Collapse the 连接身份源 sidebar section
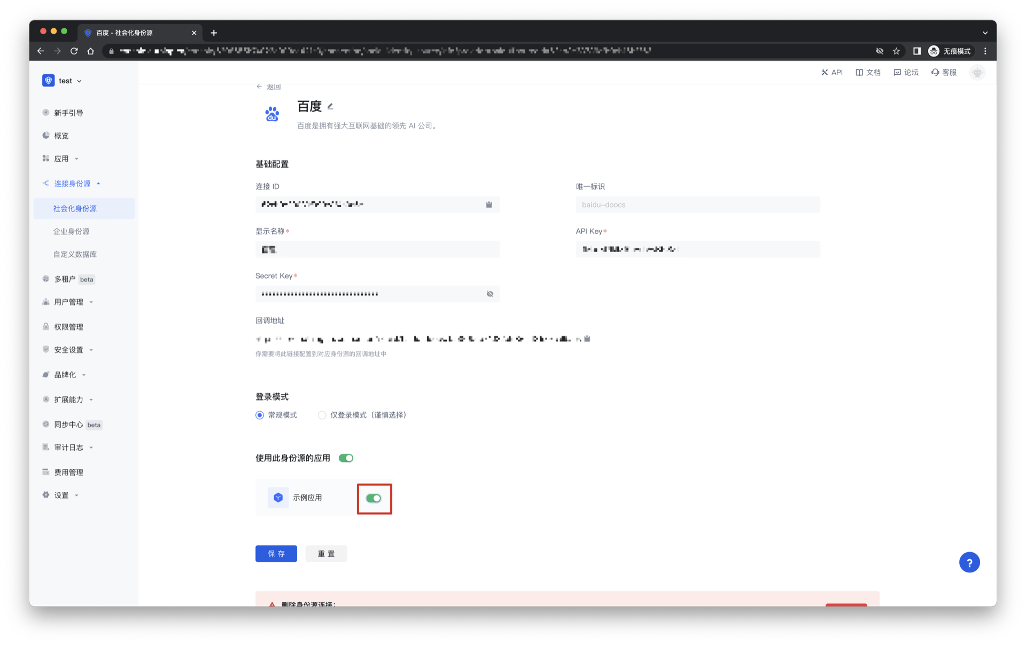 tap(72, 184)
